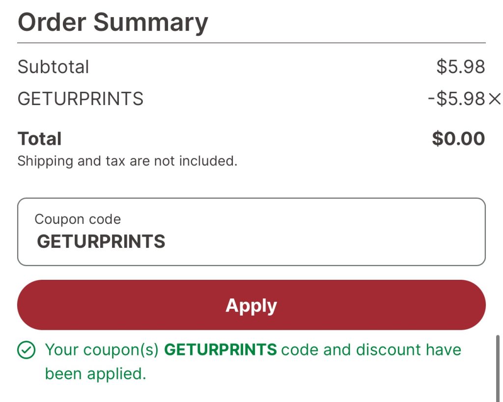Place cursor in the typed GETURPRINTS code text
503x402 pixels.
coord(101,241)
